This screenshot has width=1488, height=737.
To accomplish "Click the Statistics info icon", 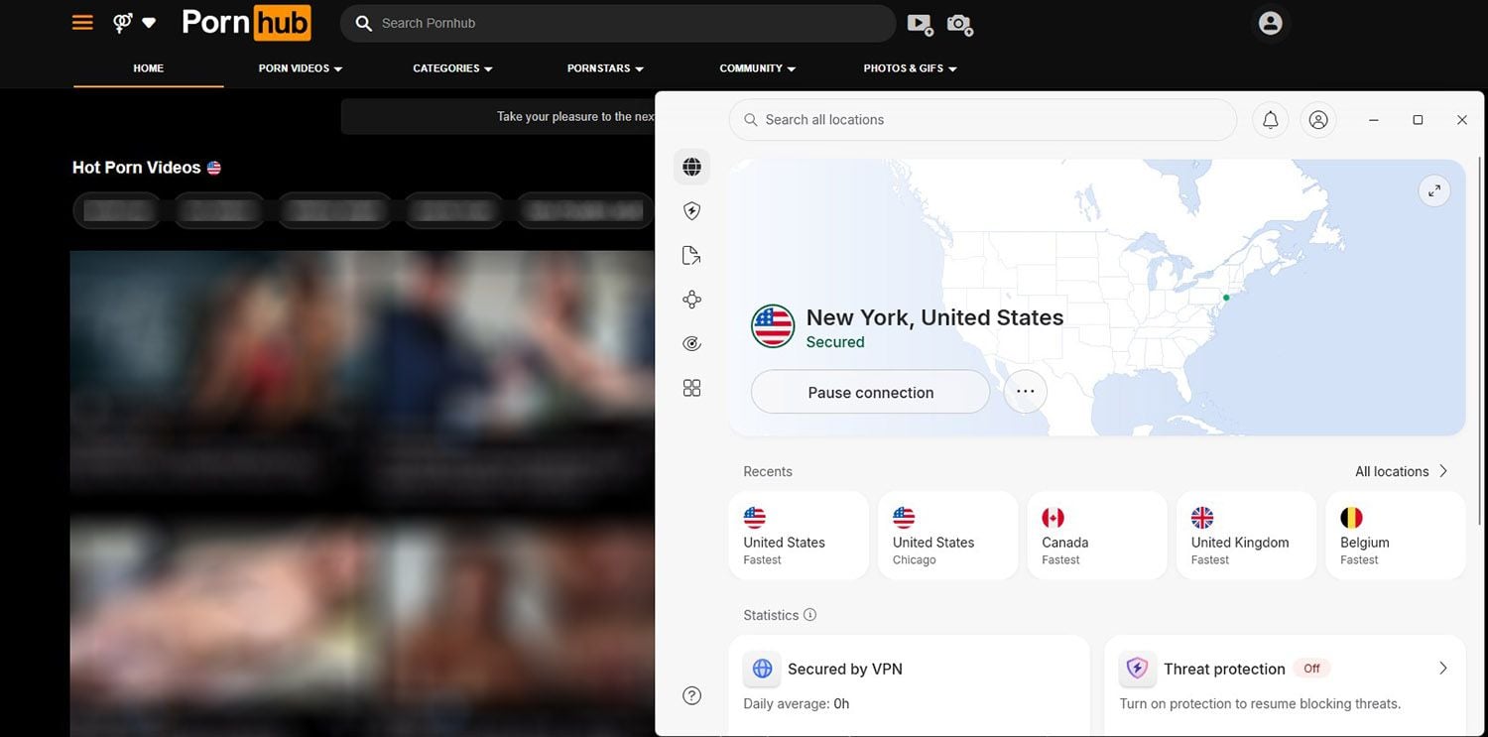I will click(x=809, y=615).
